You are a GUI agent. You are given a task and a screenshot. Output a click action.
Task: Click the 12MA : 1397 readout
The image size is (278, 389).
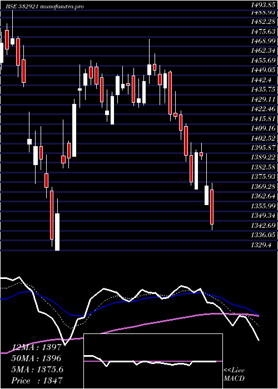click(x=36, y=347)
